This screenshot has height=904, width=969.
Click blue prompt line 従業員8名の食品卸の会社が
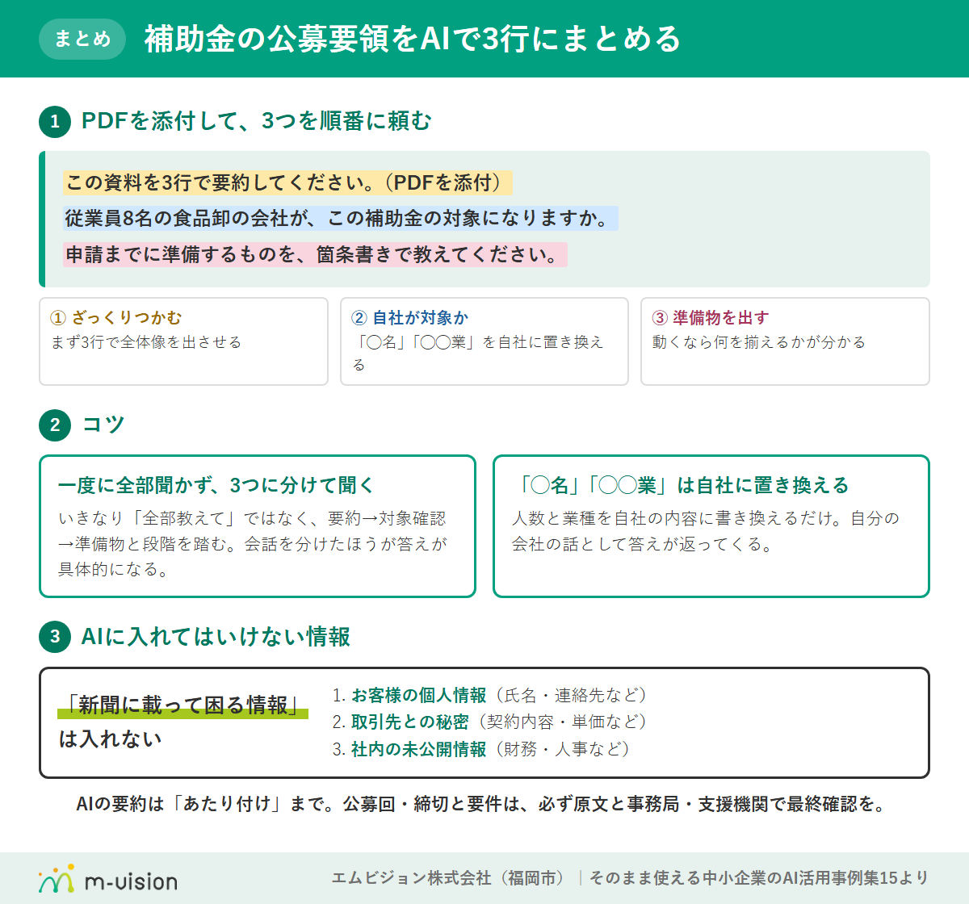click(341, 218)
